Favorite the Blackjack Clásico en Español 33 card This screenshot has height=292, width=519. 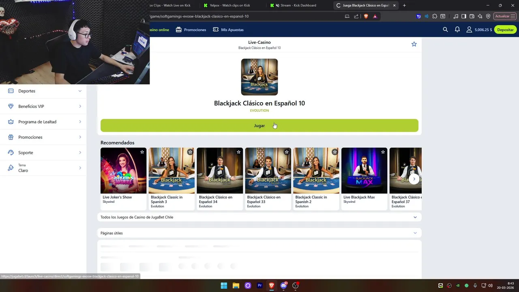pyautogui.click(x=287, y=152)
